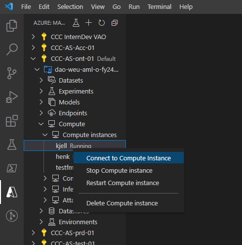The width and height of the screenshot is (242, 245).
Task: Click the key icon beside CCC InternDev VAO
Action: click(44, 37)
